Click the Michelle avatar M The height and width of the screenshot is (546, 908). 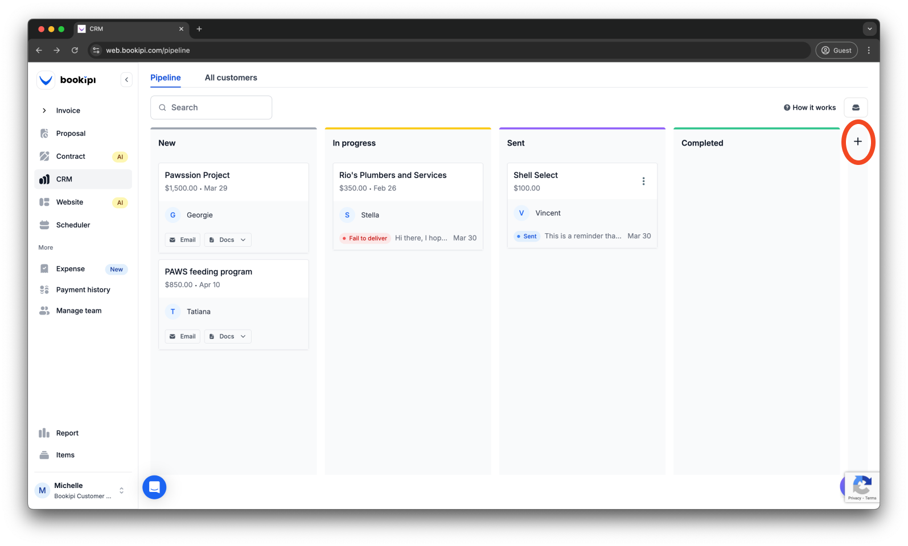tap(42, 490)
